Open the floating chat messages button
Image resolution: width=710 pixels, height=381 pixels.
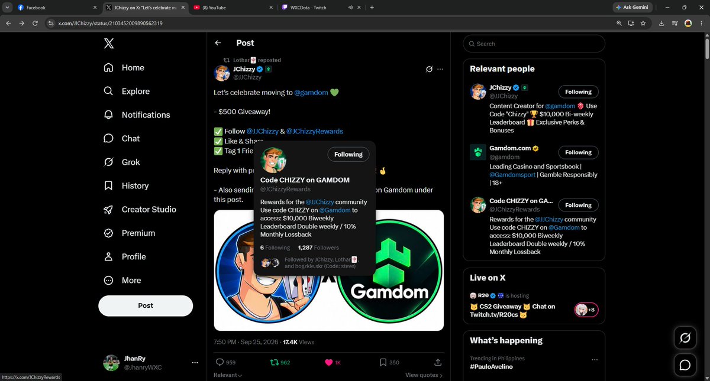pos(685,366)
